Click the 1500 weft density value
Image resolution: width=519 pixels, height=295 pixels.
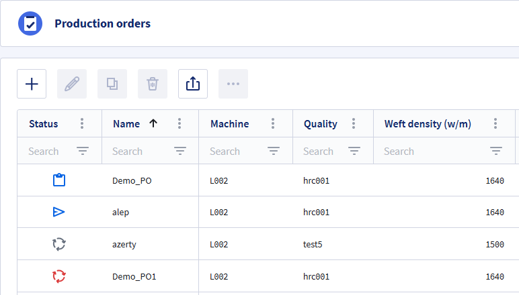(x=495, y=245)
